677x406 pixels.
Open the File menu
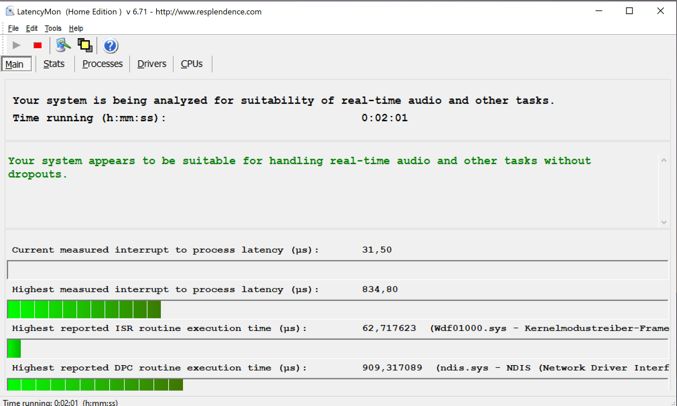(13, 28)
